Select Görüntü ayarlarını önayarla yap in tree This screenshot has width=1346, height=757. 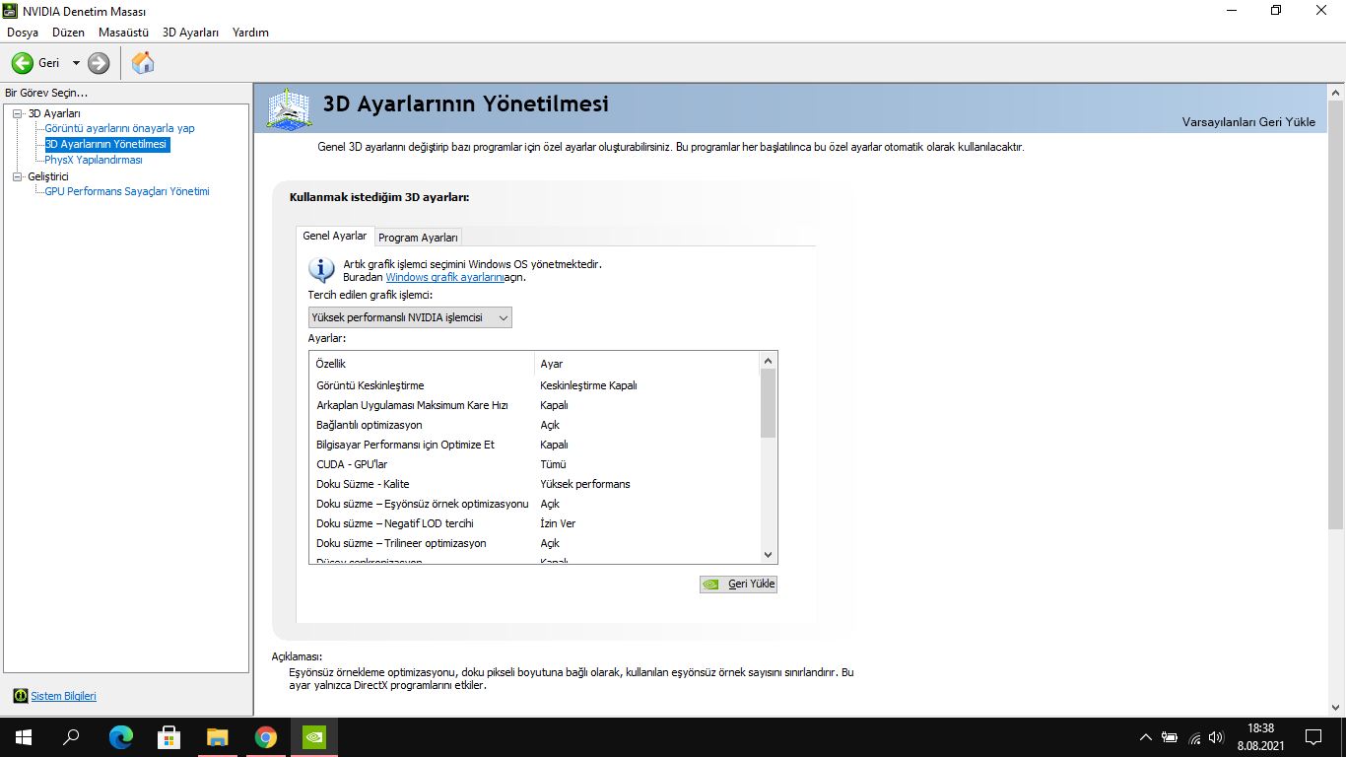point(120,128)
